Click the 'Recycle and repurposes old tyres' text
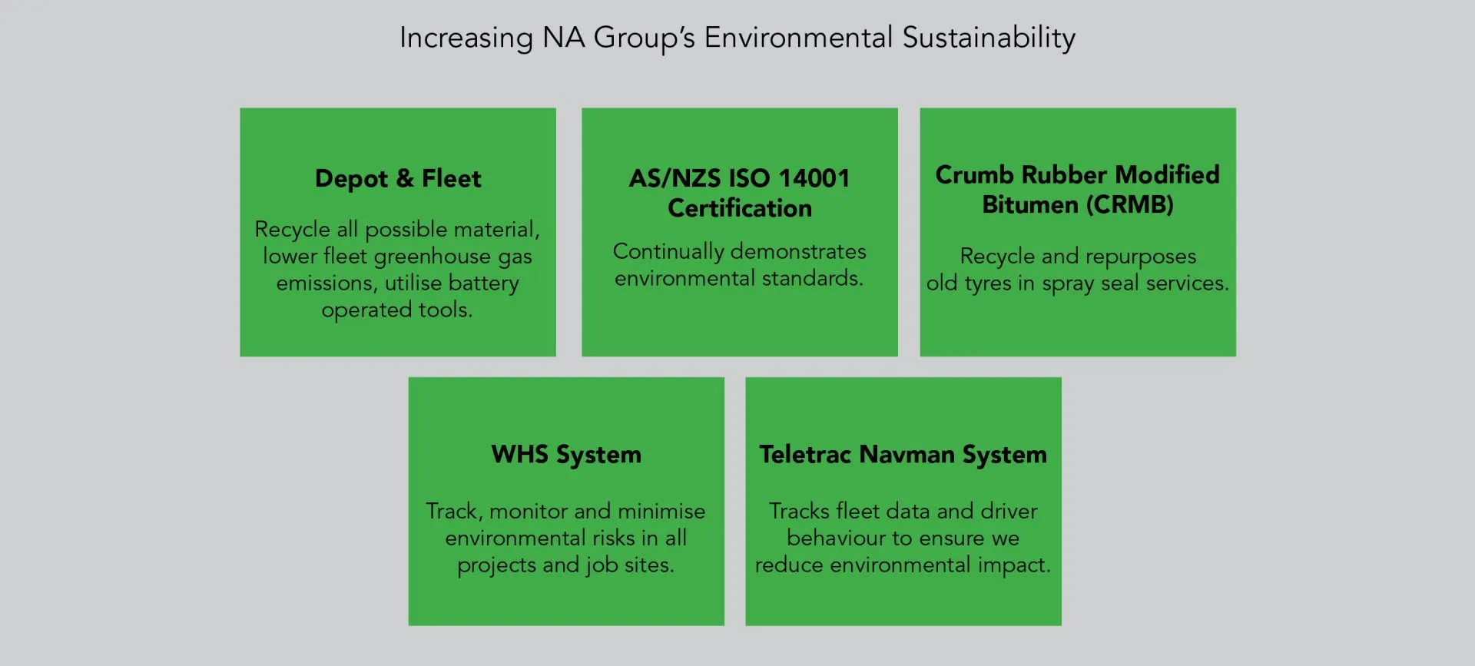 [x=1078, y=270]
